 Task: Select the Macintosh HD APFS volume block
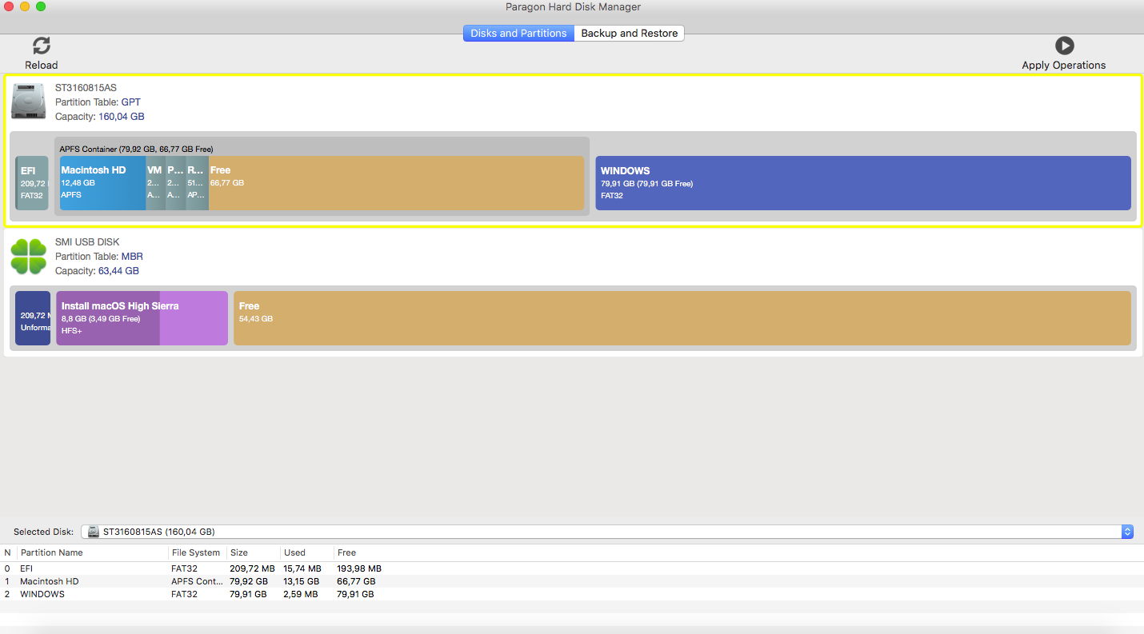[x=102, y=183]
